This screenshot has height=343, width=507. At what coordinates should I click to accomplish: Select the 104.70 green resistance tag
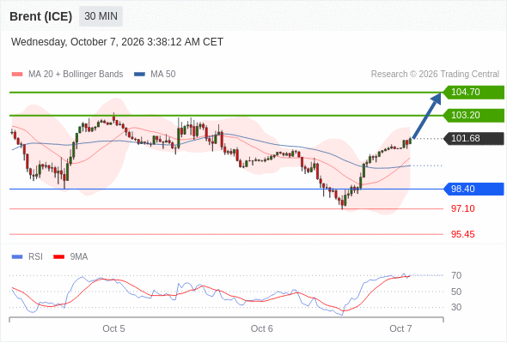(473, 93)
